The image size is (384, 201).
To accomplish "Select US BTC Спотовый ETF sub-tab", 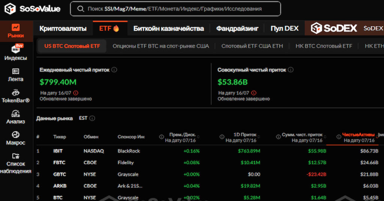I will pyautogui.click(x=72, y=46).
